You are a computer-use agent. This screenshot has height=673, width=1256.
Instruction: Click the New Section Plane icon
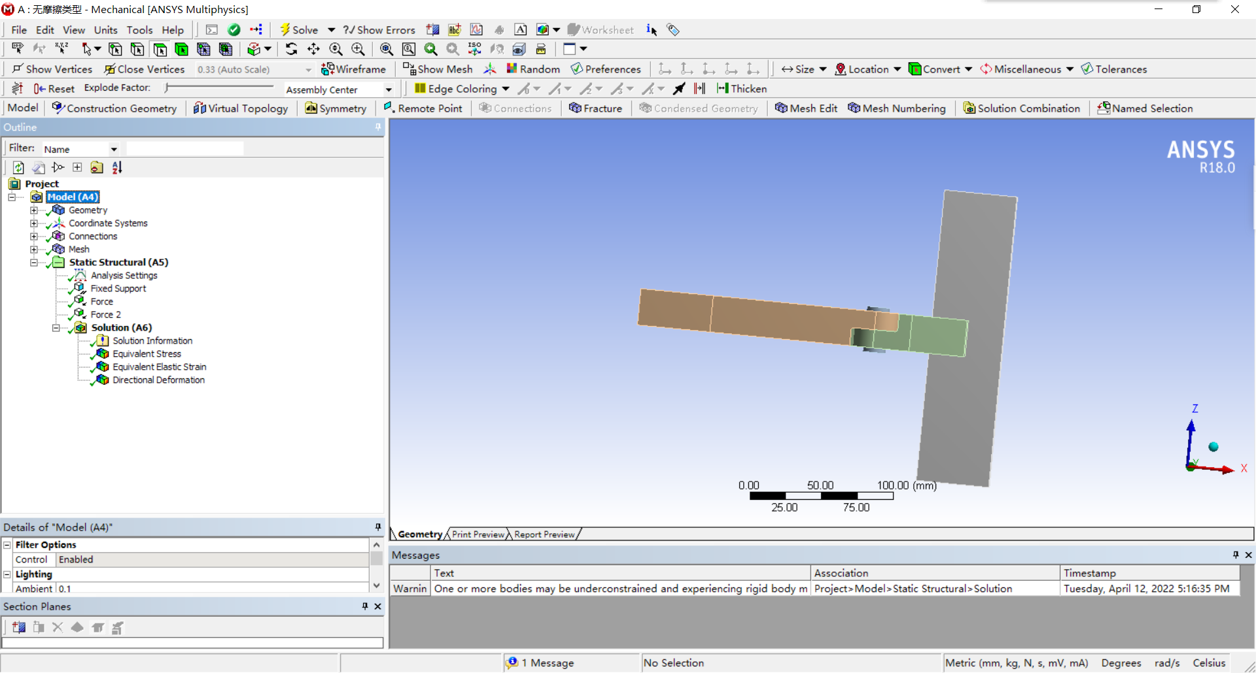pos(18,628)
